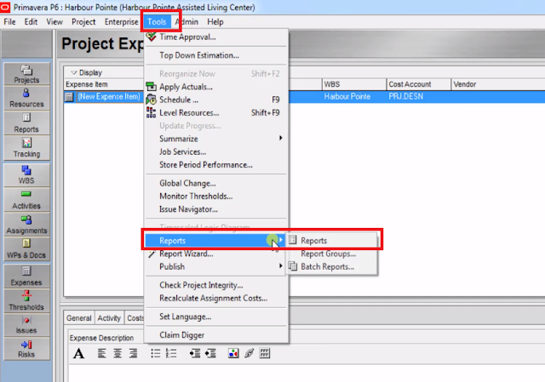
Task: Open the WPs & Docs sidebar button
Action: pos(26,249)
